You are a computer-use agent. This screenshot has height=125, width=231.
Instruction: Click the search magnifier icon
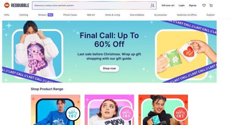point(153,6)
